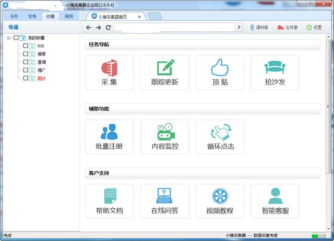334x241 pixels.
Task: Launch the 循环点击 loop click tool
Action: click(220, 137)
